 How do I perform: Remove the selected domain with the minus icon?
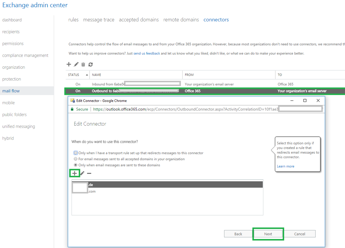89,173
